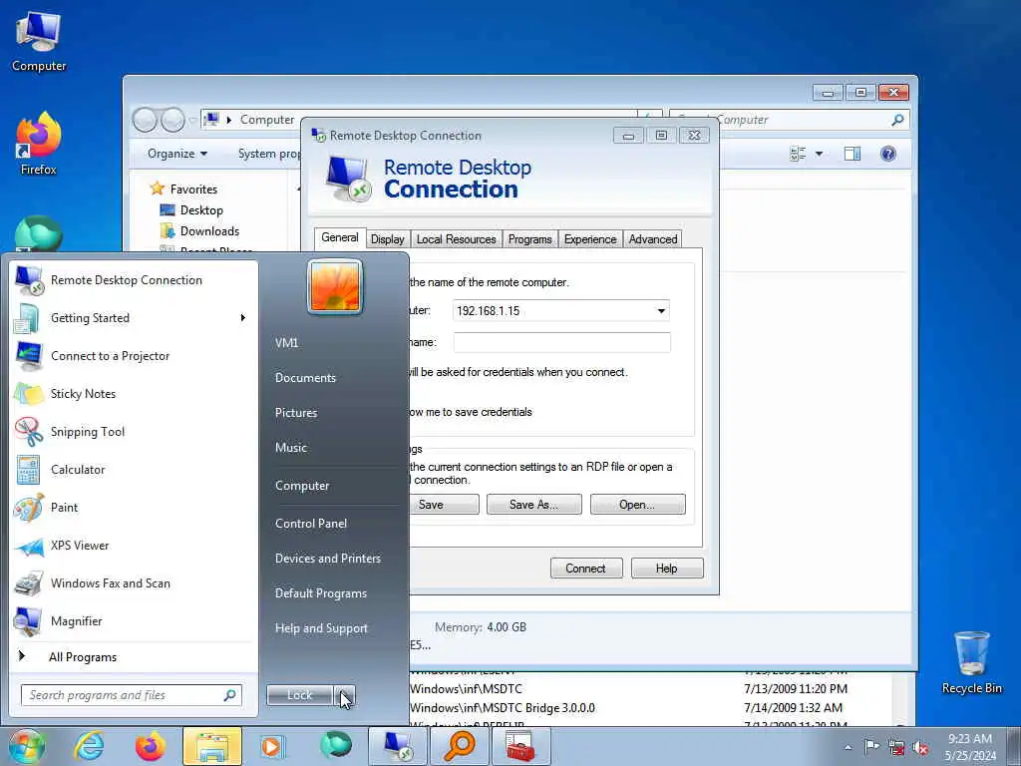The image size is (1021, 766).
Task: Click Save connection settings button
Action: 443,504
